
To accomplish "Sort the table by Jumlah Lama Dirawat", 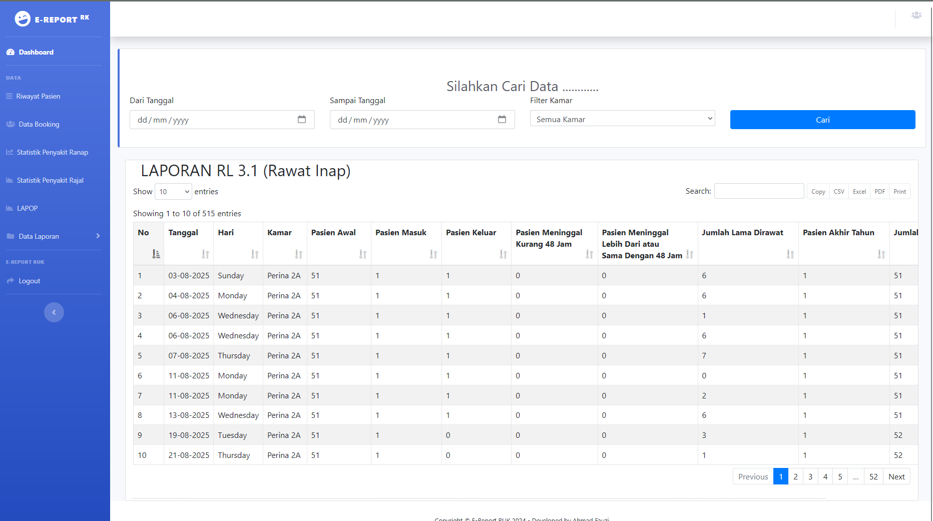I will tap(790, 254).
